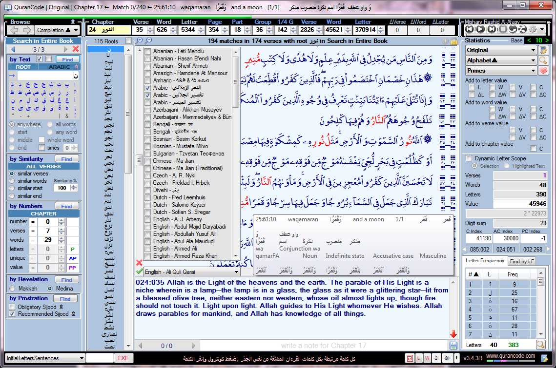Check Dutch - Fred Leemhuis translation
Screen dimensions: 556x368
pos(147,197)
